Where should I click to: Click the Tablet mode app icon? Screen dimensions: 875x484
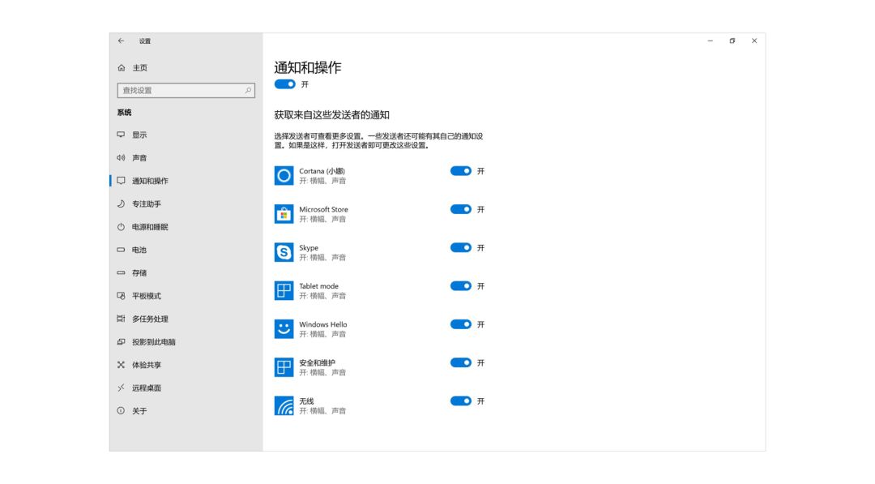point(284,291)
